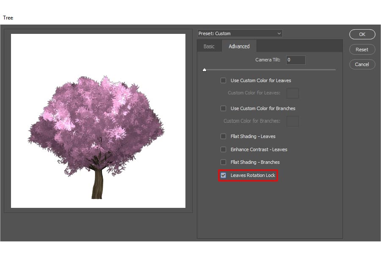Open the Custom Color for Leaves swatch

point(293,93)
